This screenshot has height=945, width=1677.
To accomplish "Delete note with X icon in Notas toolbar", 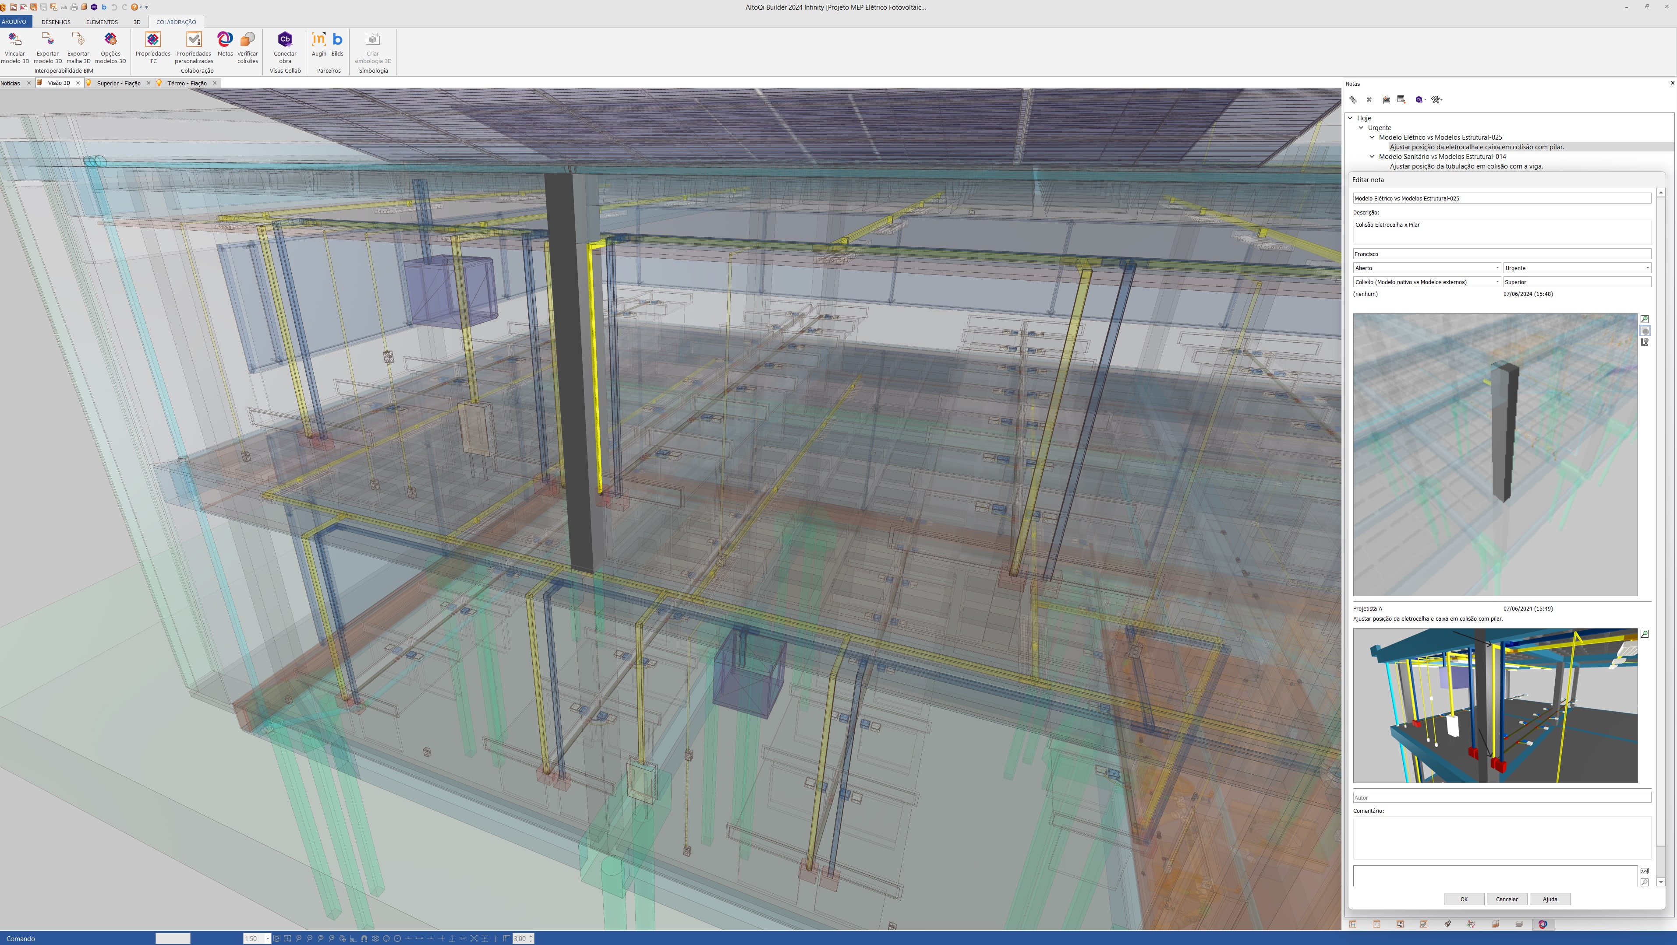I will click(x=1369, y=99).
